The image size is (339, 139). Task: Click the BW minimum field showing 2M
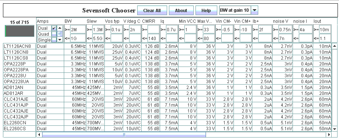click(78, 29)
